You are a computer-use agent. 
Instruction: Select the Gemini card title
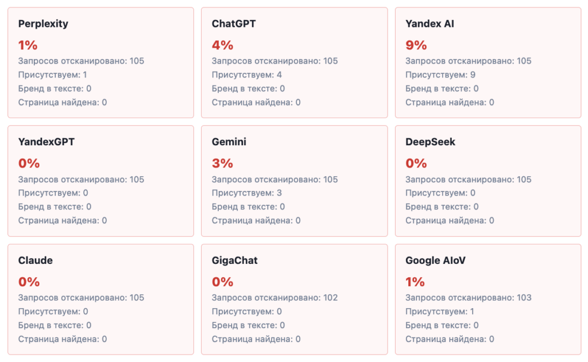pyautogui.click(x=229, y=142)
